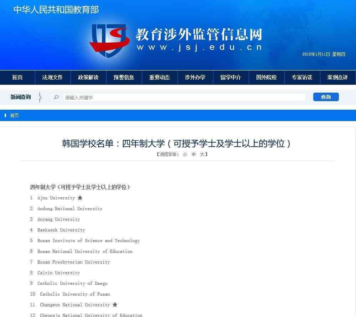Go to 案例点评 menu item

[337, 77]
